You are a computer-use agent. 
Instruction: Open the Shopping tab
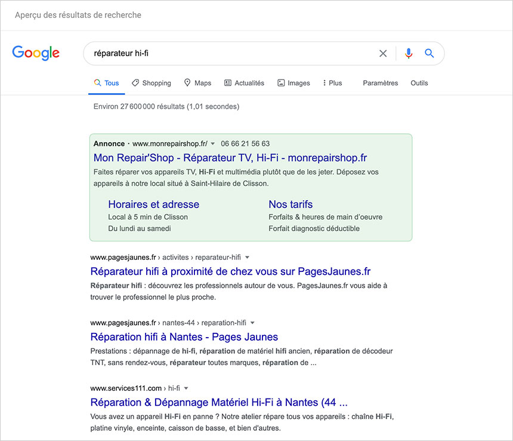(152, 83)
